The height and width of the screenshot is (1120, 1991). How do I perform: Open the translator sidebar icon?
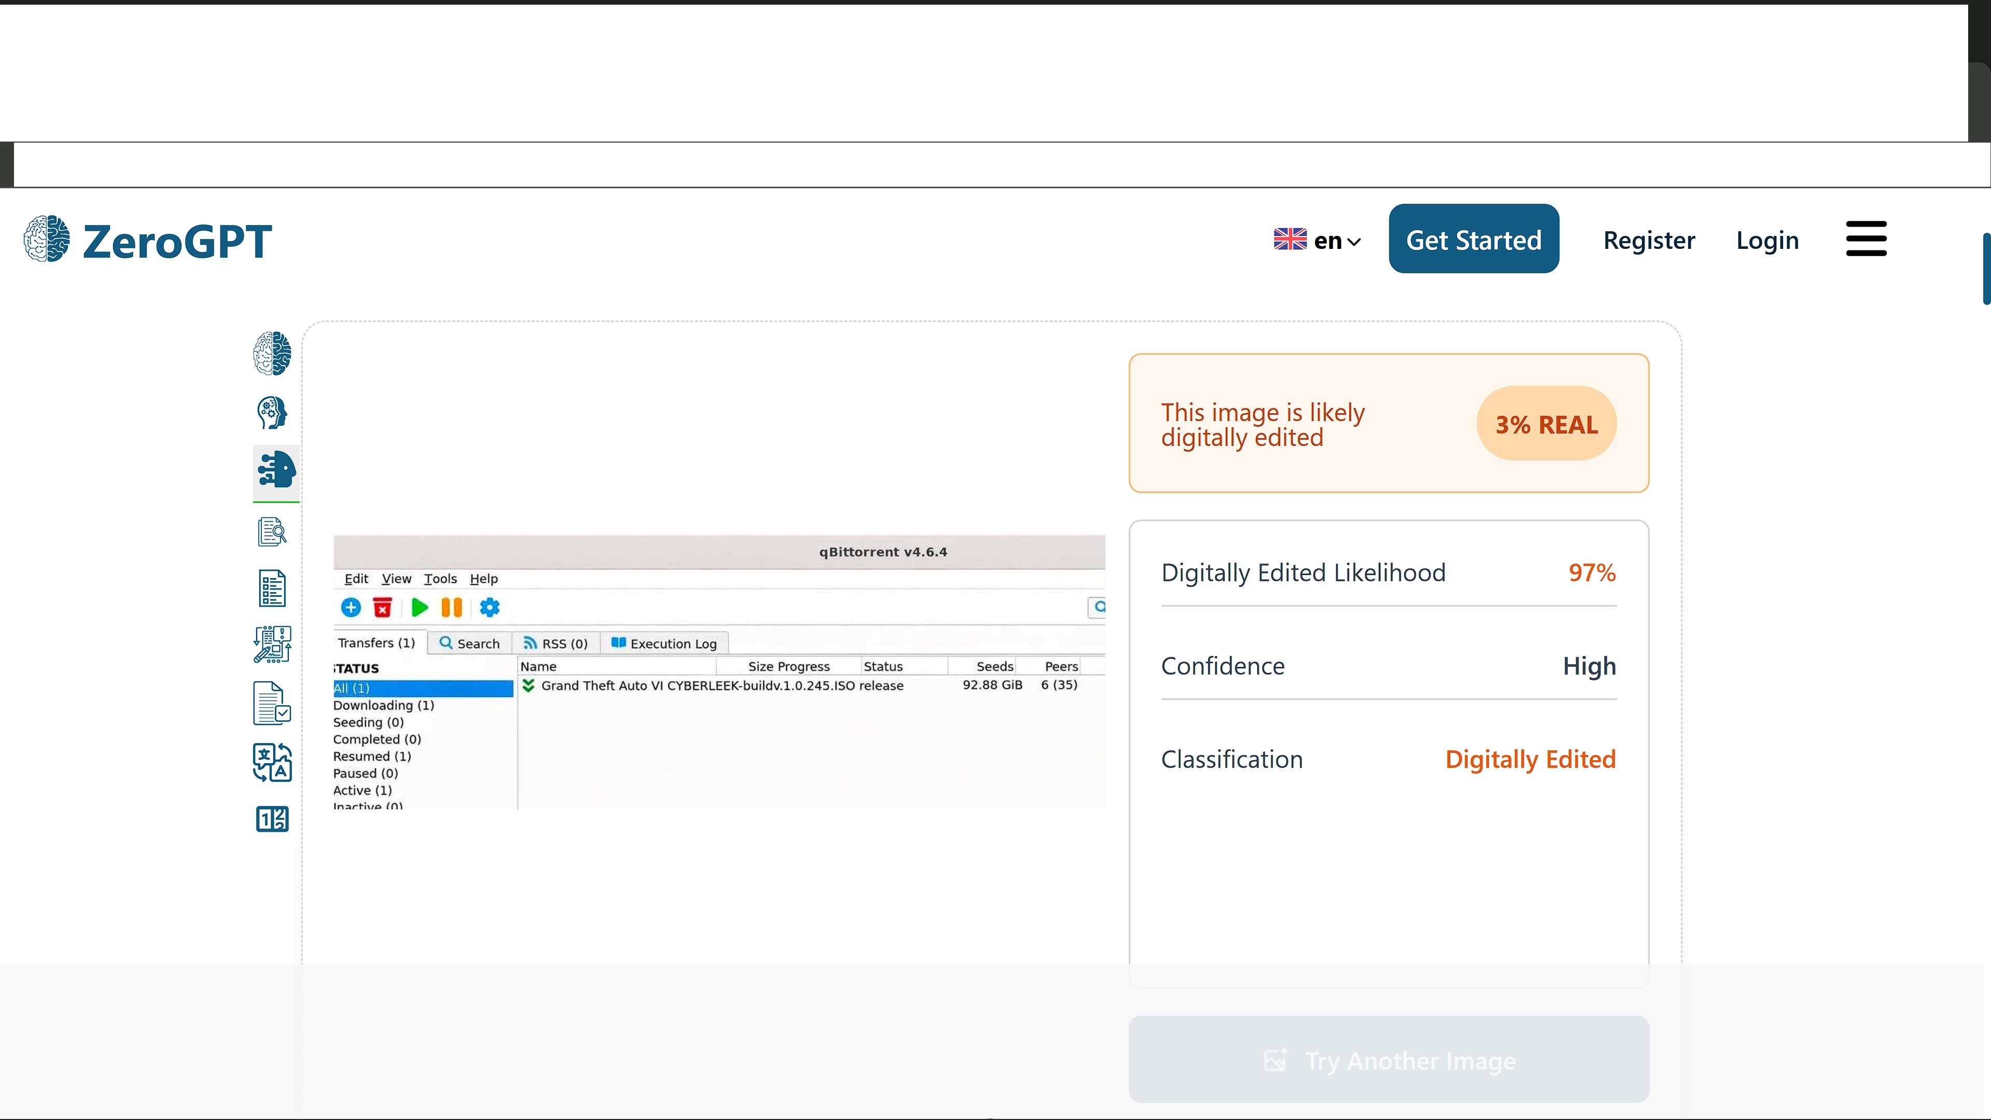click(272, 763)
